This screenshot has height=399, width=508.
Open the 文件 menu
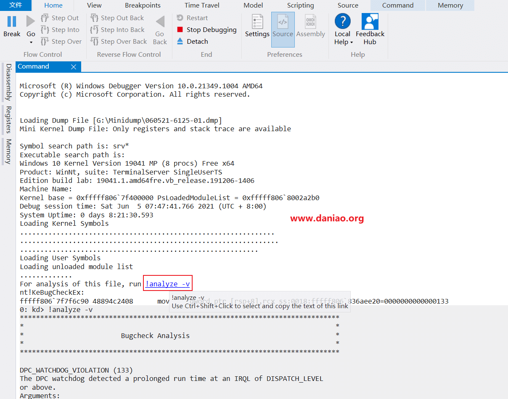click(x=16, y=5)
